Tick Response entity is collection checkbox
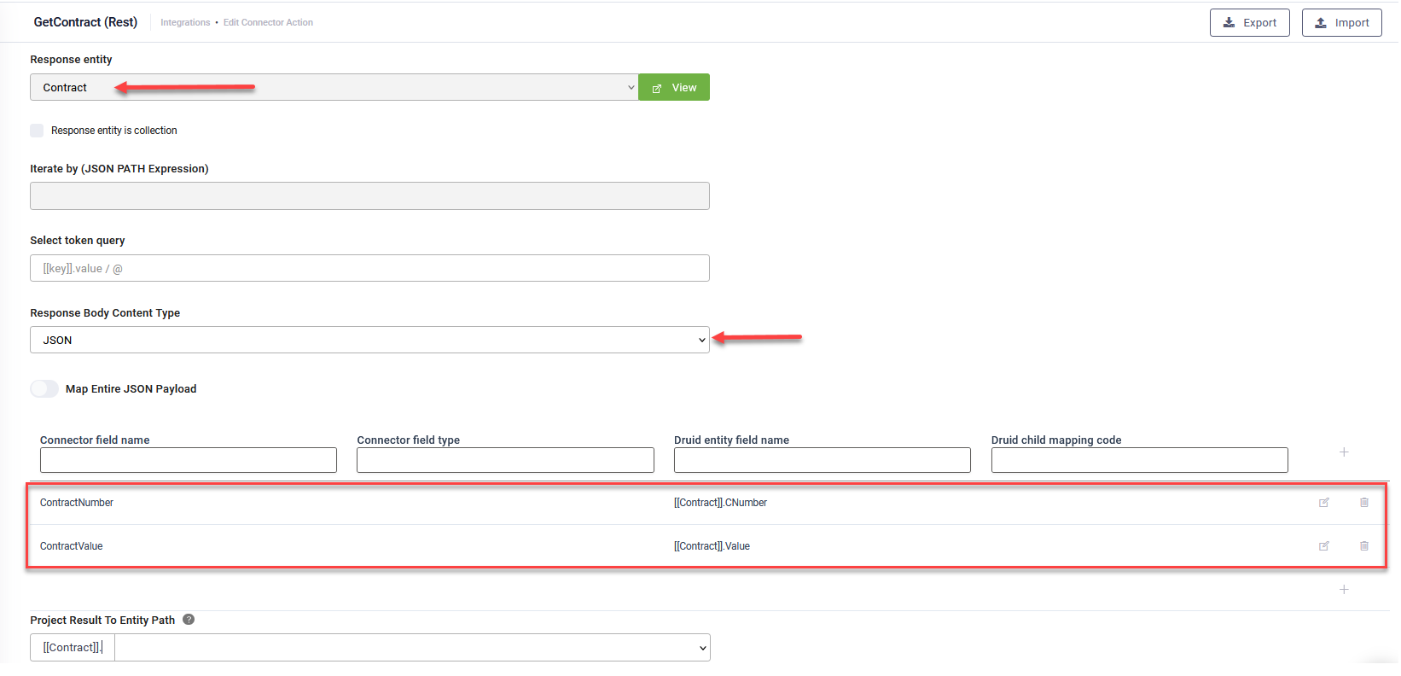Screen dimensions: 1401x676 [37, 131]
